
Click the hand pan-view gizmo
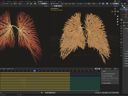(x=118, y=19)
